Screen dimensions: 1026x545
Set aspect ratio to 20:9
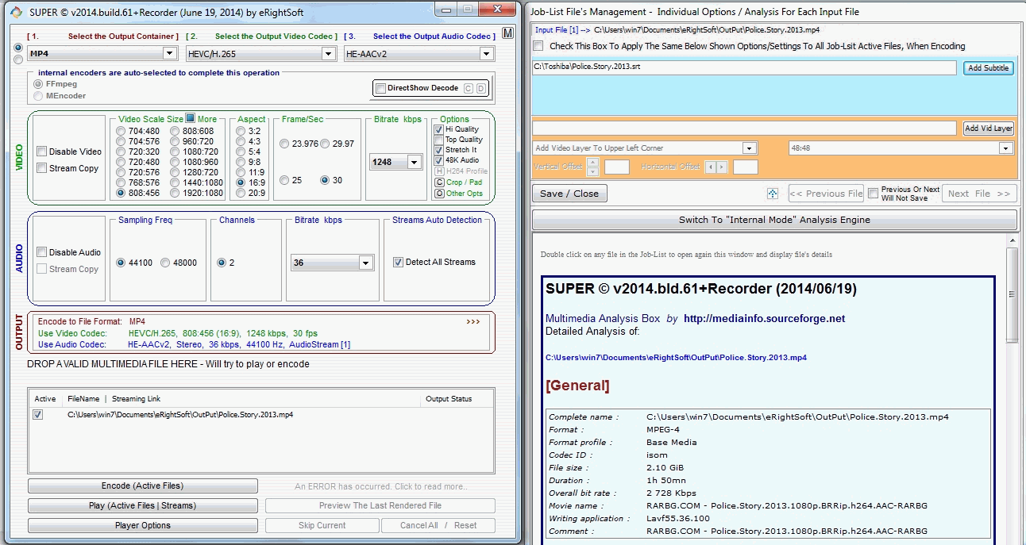click(x=241, y=193)
